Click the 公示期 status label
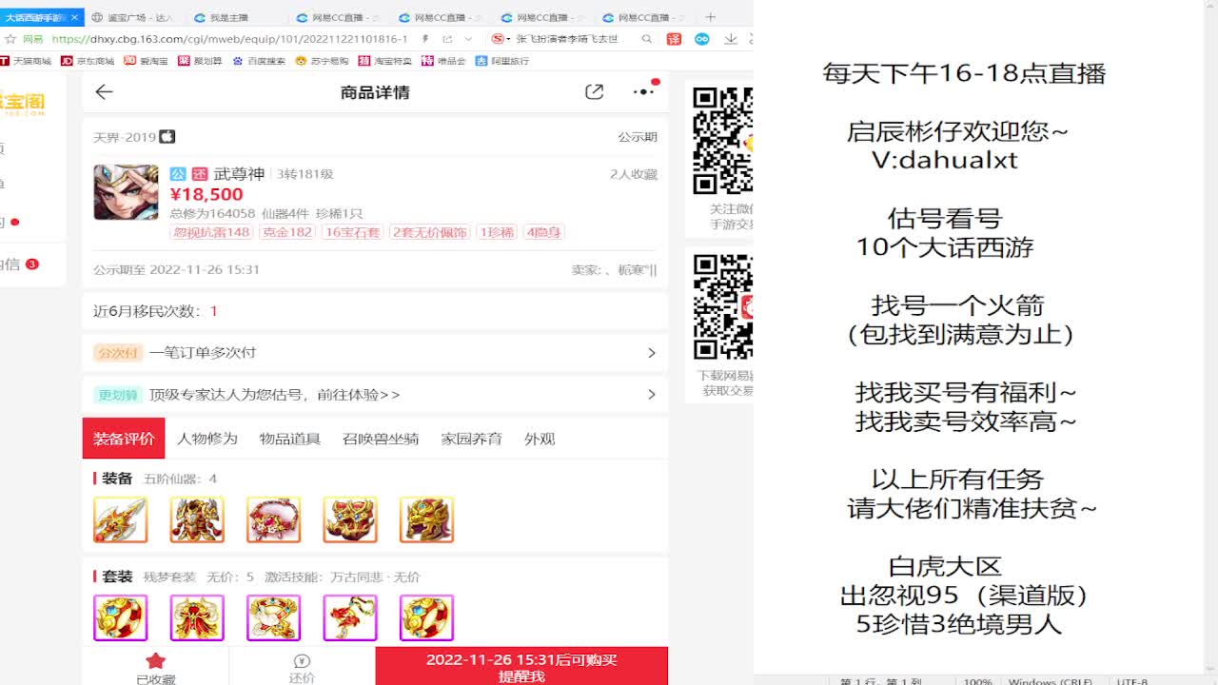Screen dimensions: 1218x685 coord(638,137)
